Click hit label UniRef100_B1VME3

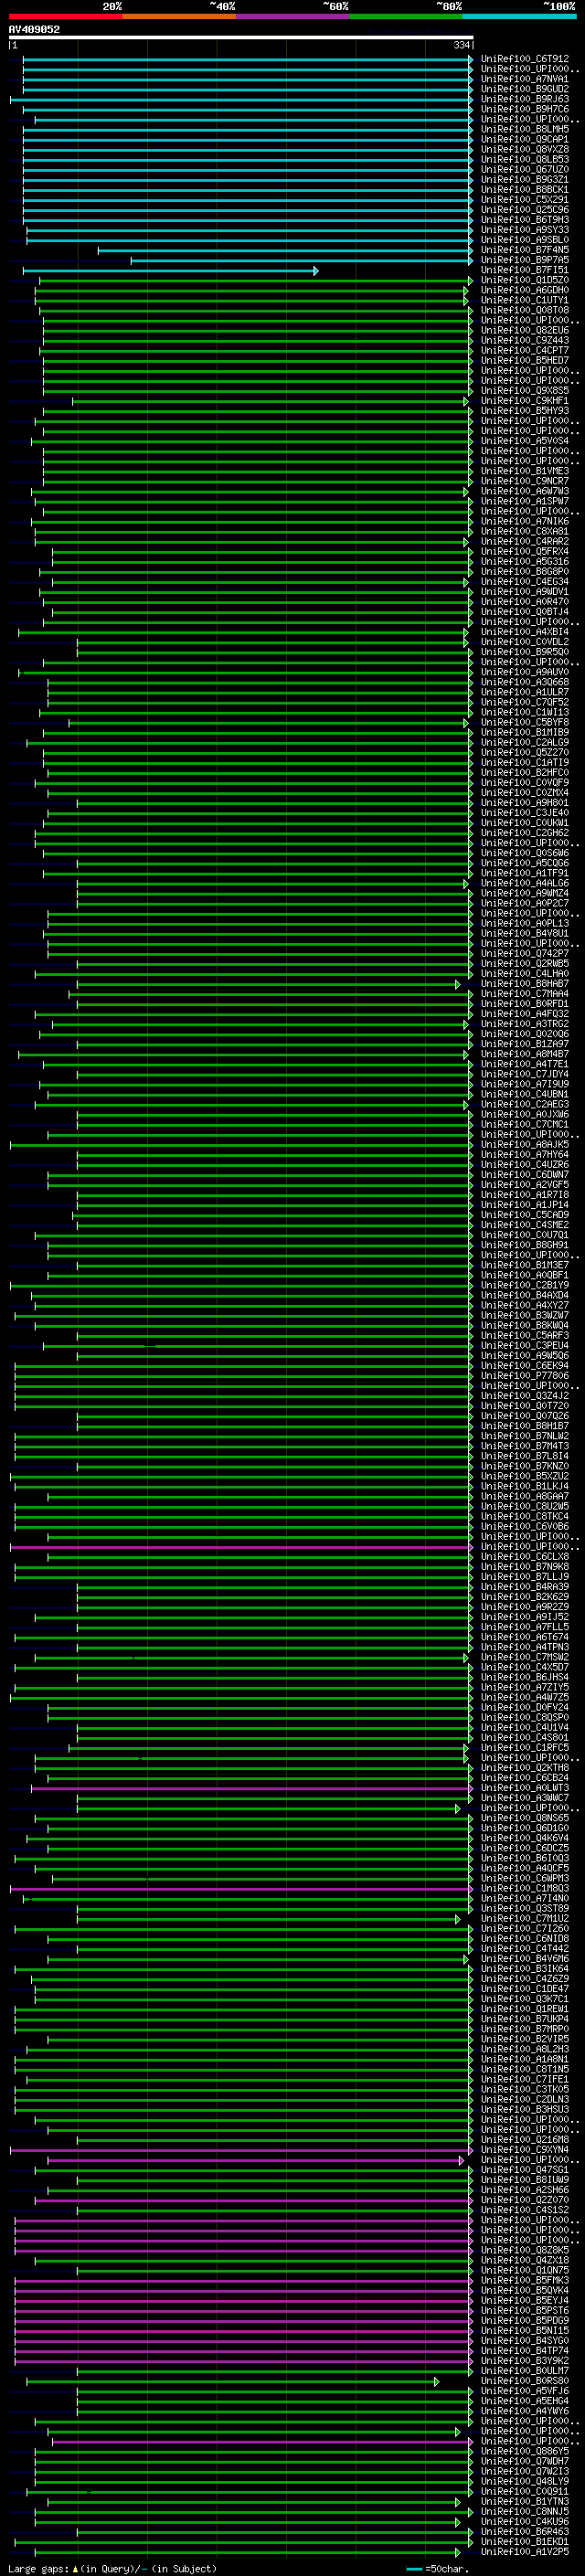[525, 471]
